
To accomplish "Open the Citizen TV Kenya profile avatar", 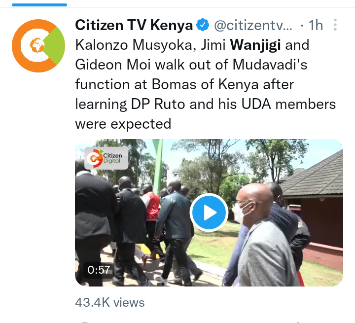I will (38, 46).
